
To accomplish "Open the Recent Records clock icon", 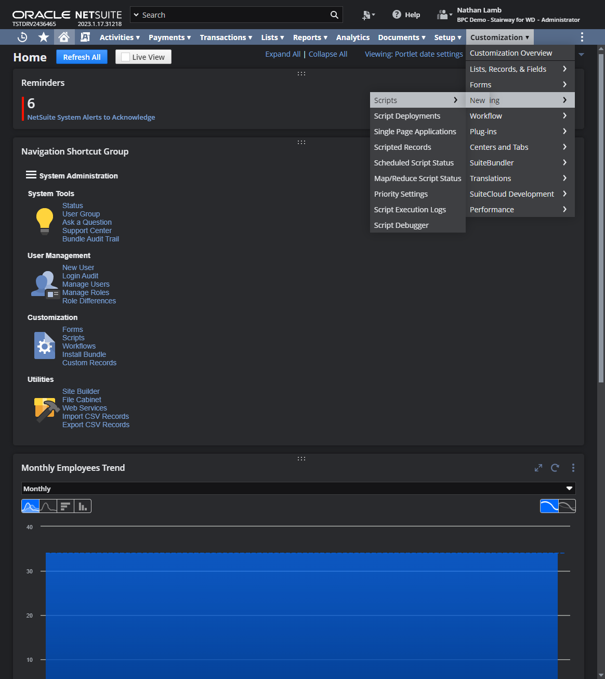I will tap(22, 37).
